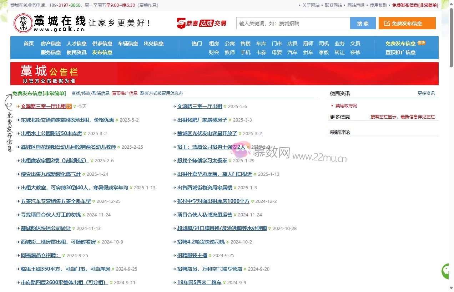Viewport: 454px width, 292px height.
Task: Expand green chevron next to 藁城韵达快运公司转让
Action: point(74,229)
